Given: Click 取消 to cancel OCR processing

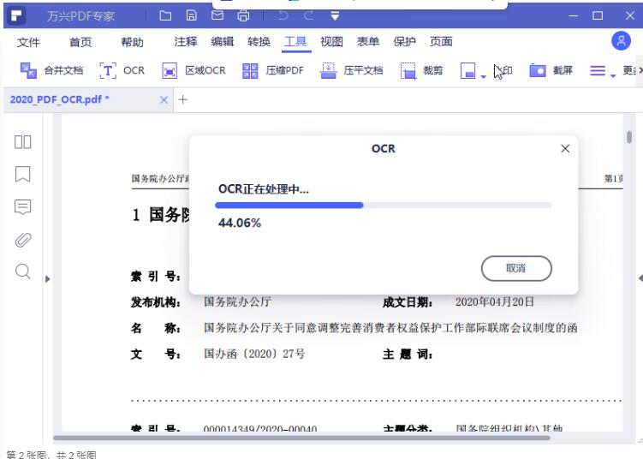Looking at the screenshot, I should 516,268.
